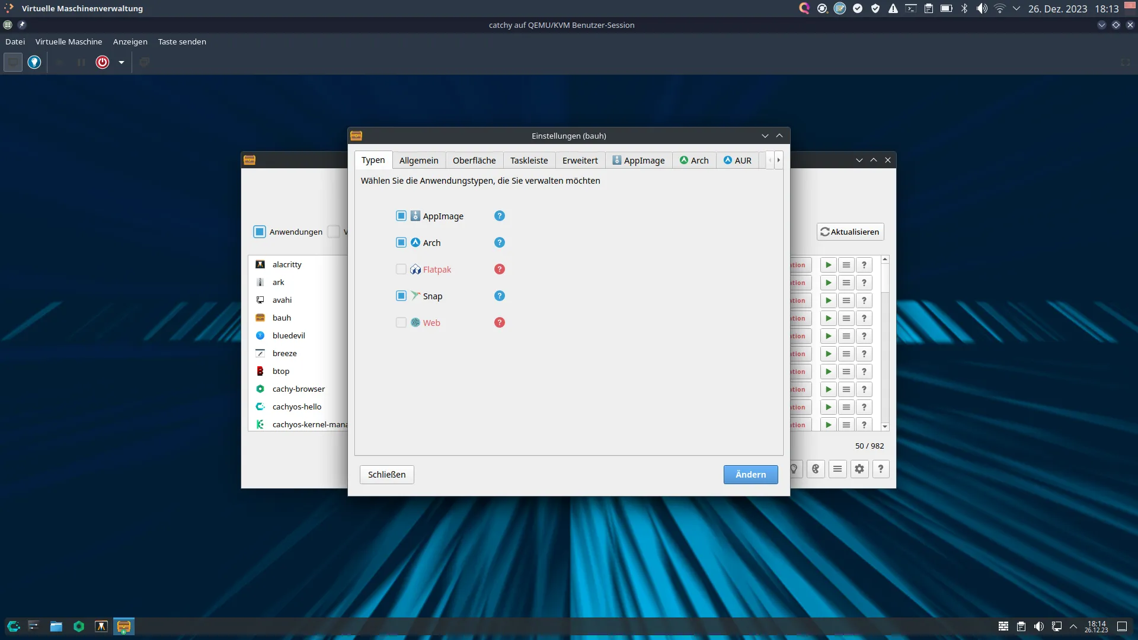The width and height of the screenshot is (1138, 640).
Task: Open the settings gear in bauh's bottom bar
Action: click(859, 469)
